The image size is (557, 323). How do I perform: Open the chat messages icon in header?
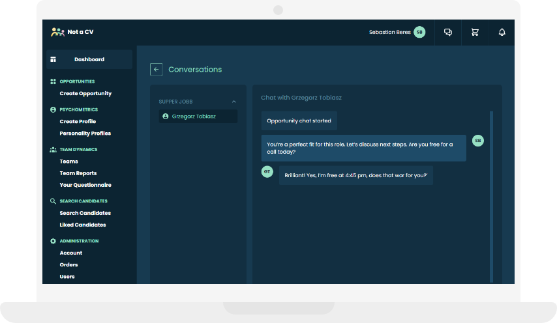click(x=448, y=33)
